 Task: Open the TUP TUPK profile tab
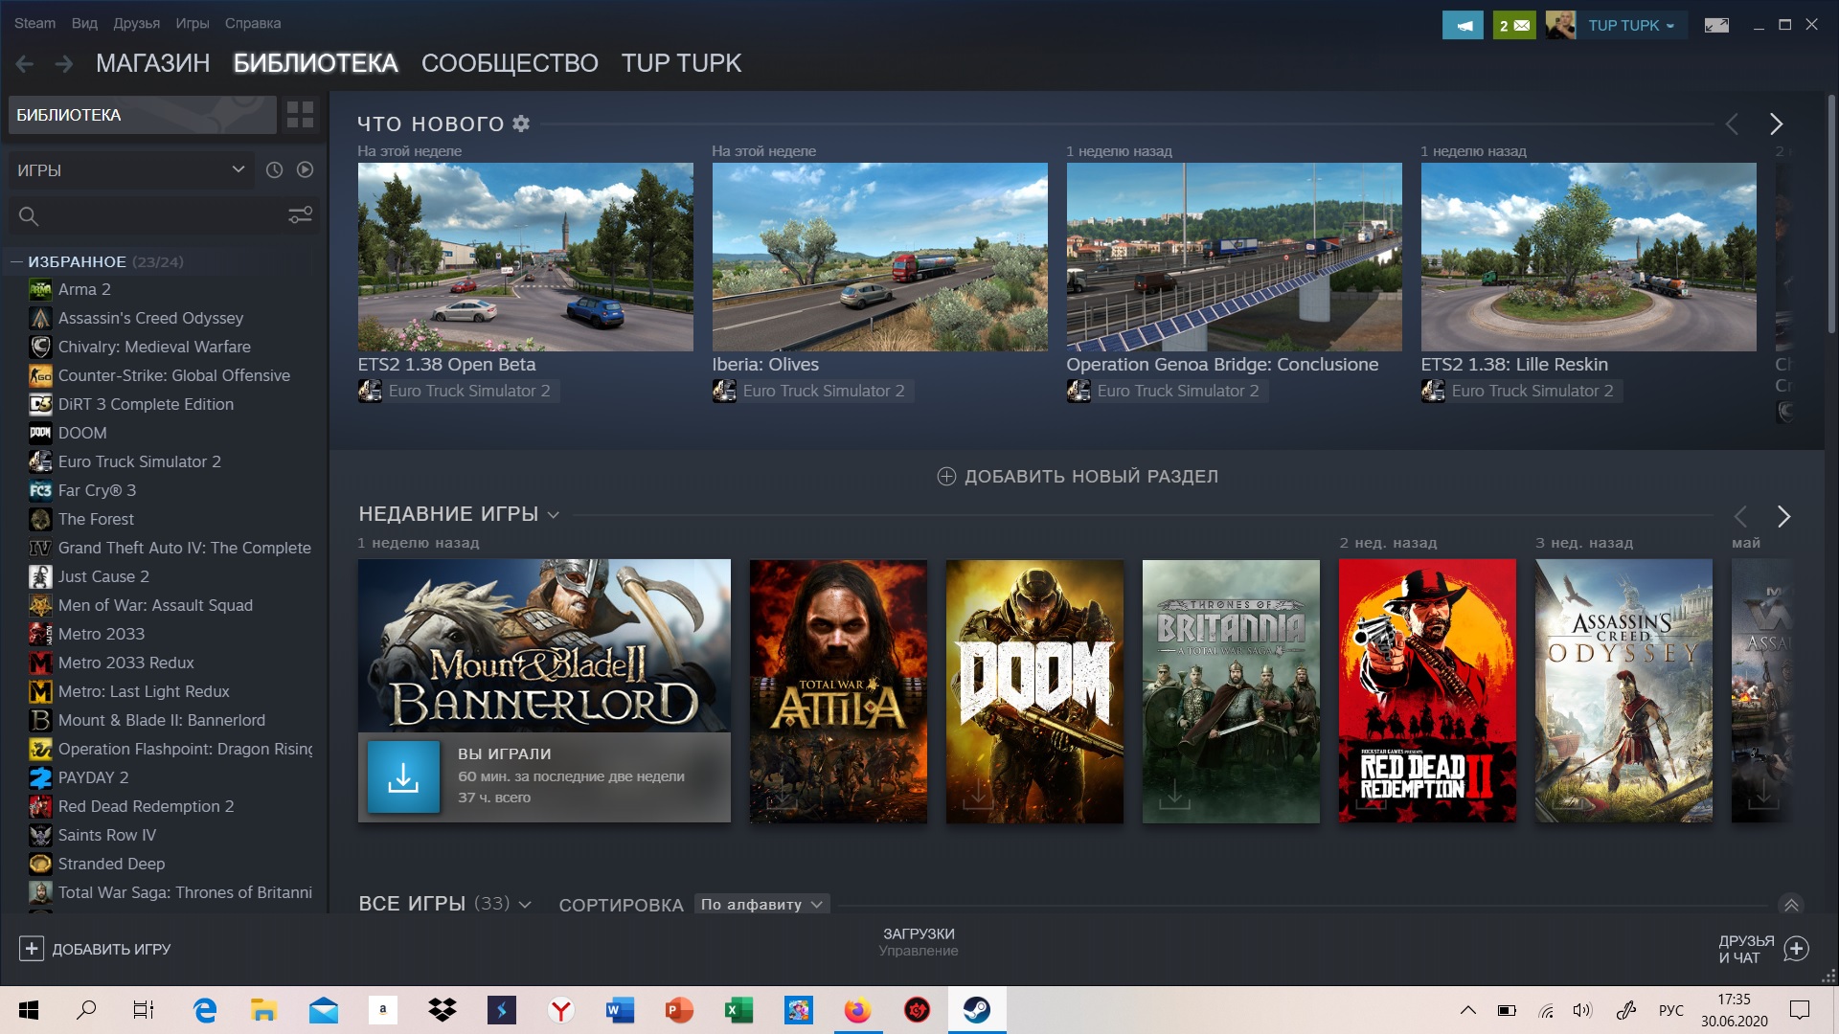(681, 63)
